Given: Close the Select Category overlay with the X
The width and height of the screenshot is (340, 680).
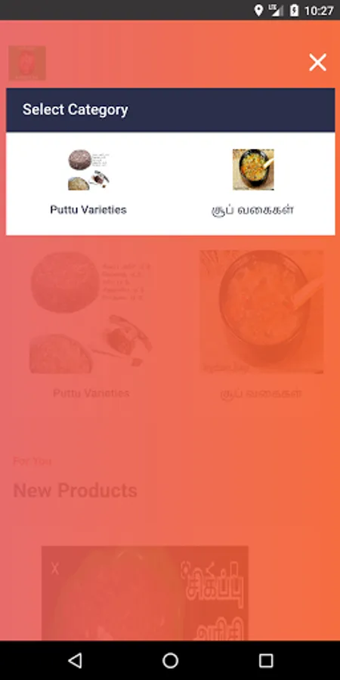Looking at the screenshot, I should coord(317,63).
